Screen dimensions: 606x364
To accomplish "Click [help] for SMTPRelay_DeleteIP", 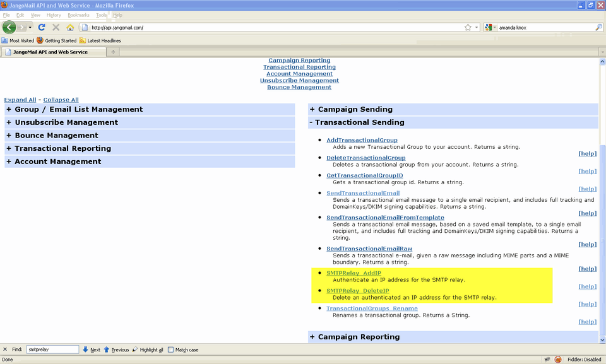I will tap(588, 304).
